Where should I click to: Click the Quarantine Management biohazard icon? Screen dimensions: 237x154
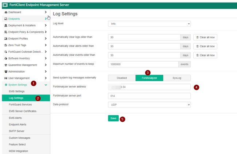pos(6,65)
